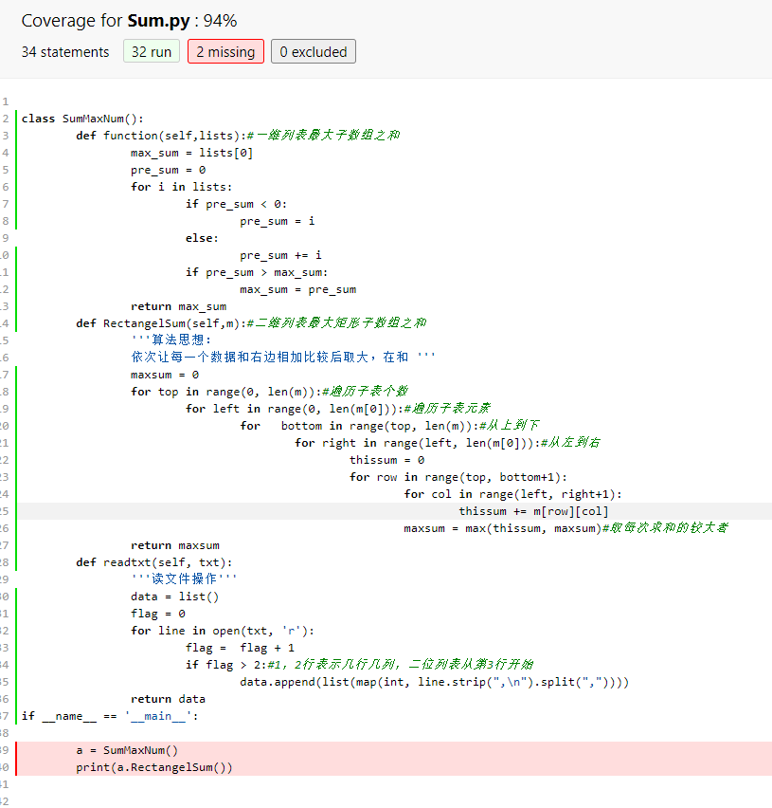Viewport: 772px width, 808px height.
Task: Click the docstring line starting with '''算法思想
Action: [x=171, y=340]
